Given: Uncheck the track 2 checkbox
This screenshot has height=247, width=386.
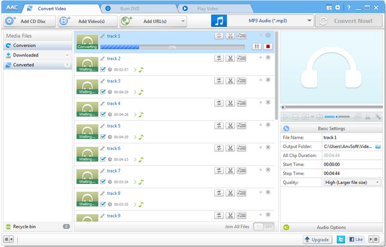Looking at the screenshot, I should click(x=103, y=69).
